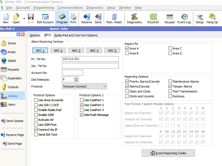The height and width of the screenshot is (166, 222).
Task: Open Diagnostics from the toolbar
Action: (x=134, y=18)
